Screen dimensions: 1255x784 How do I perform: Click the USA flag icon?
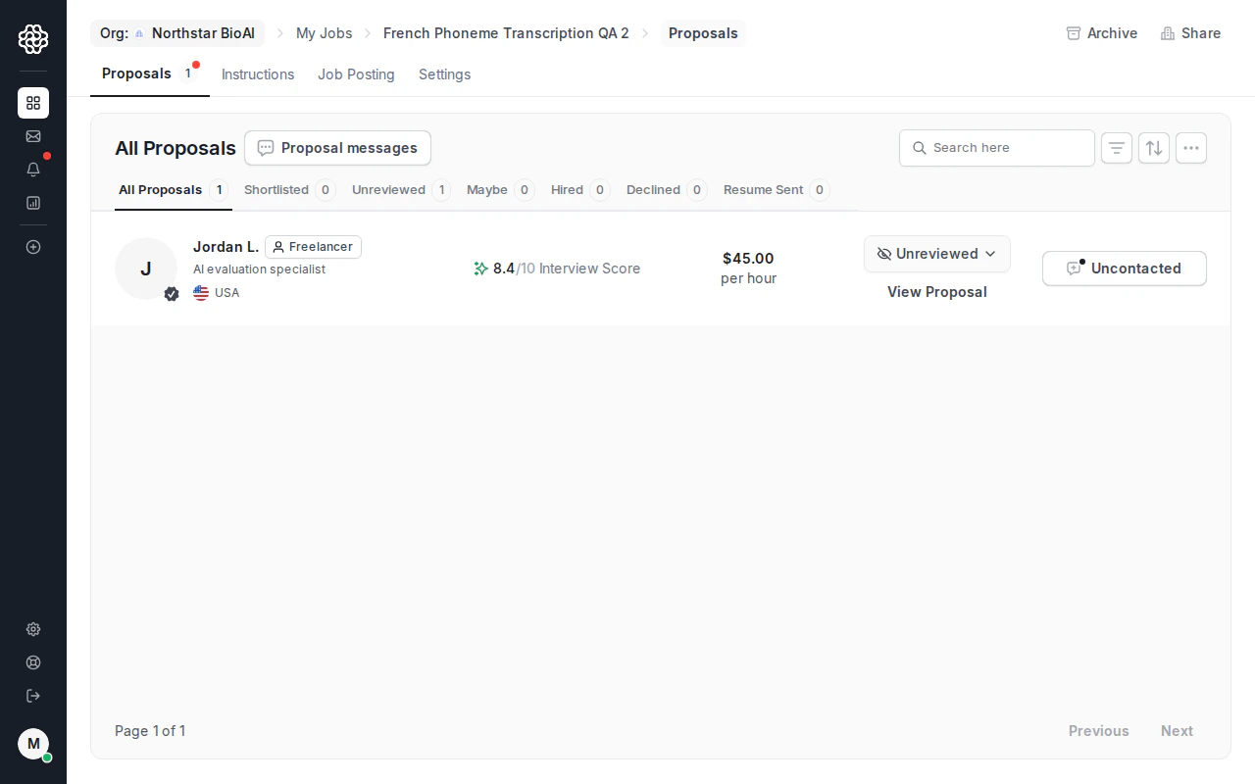[201, 293]
